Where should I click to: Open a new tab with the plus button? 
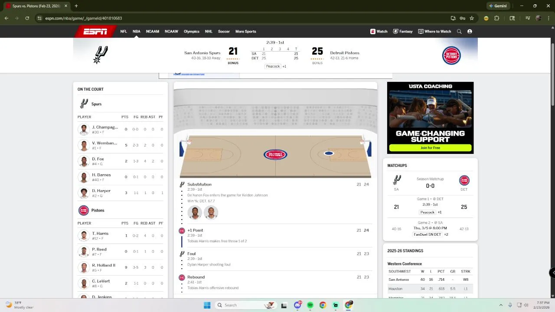tap(76, 6)
